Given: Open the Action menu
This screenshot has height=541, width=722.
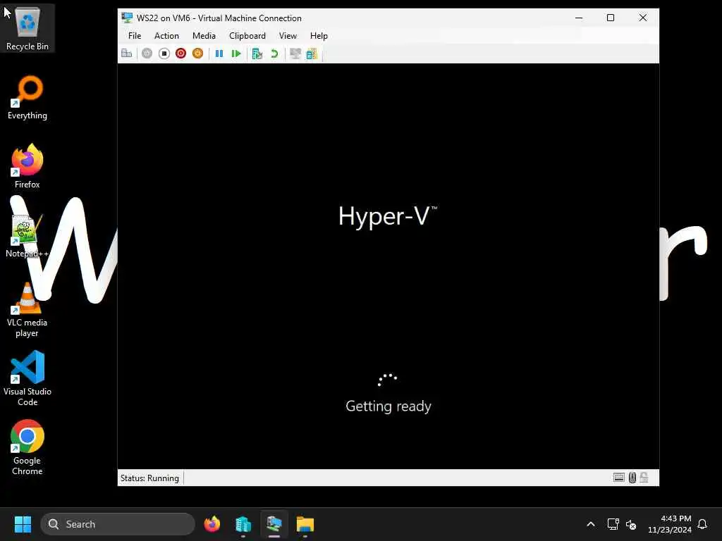Looking at the screenshot, I should (x=166, y=36).
